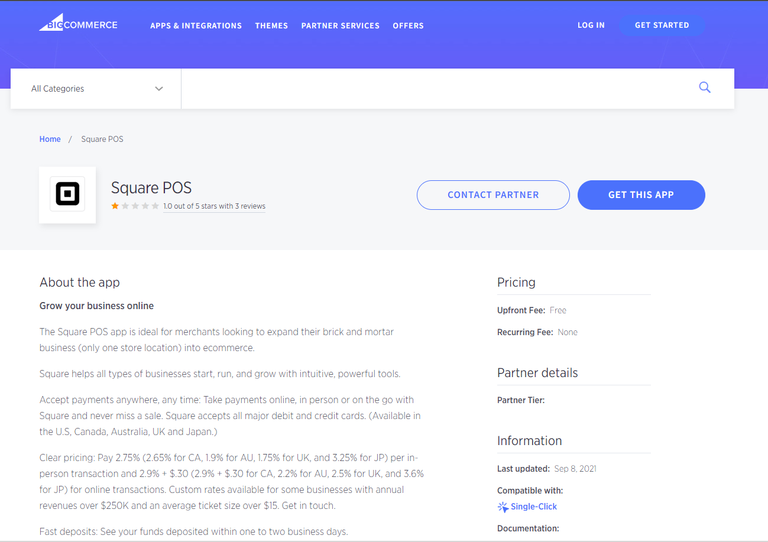Click the Contact Partner button

pos(493,195)
